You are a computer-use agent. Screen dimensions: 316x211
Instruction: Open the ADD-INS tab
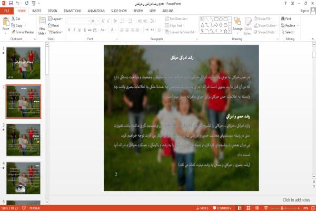167,11
